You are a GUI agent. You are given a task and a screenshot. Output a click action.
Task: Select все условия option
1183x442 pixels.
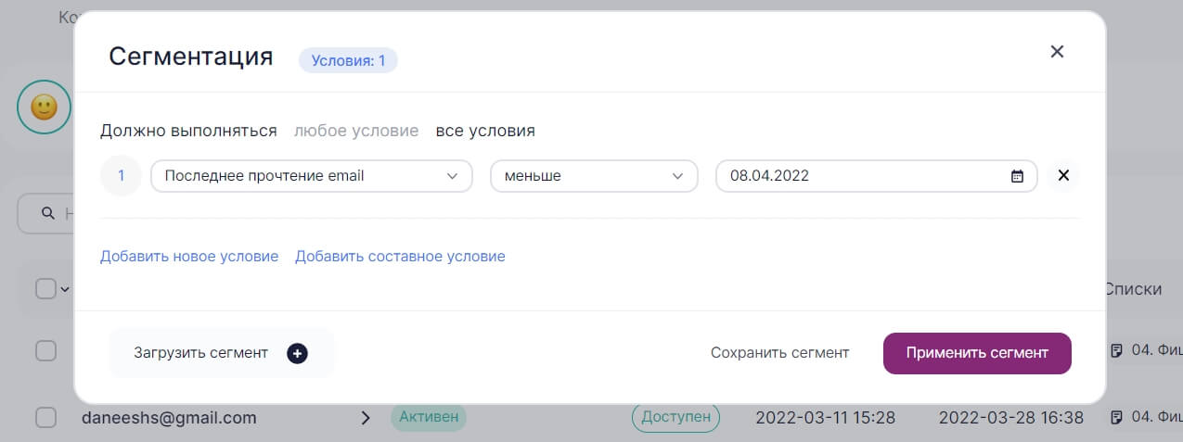coord(485,131)
